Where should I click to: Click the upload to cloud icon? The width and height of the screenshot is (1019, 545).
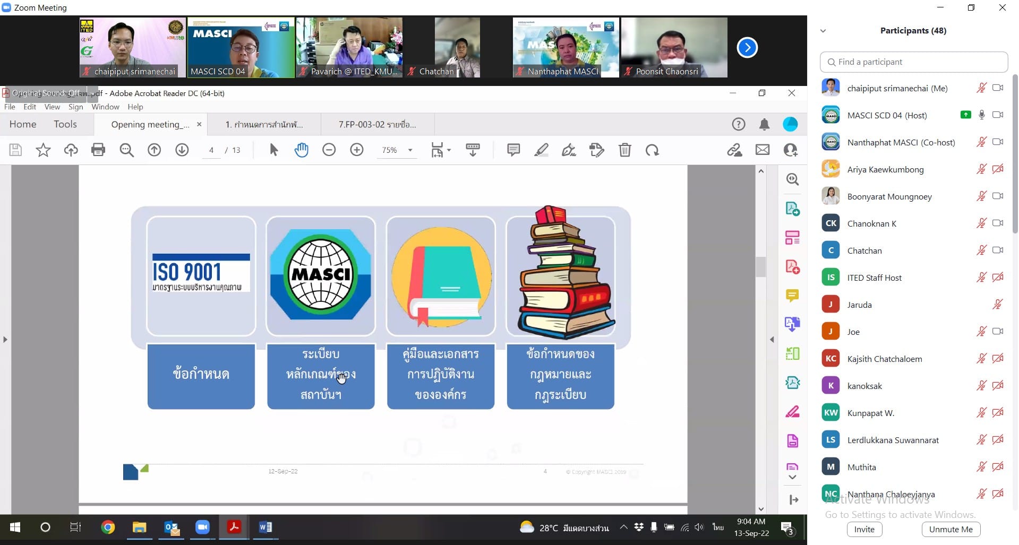(71, 150)
